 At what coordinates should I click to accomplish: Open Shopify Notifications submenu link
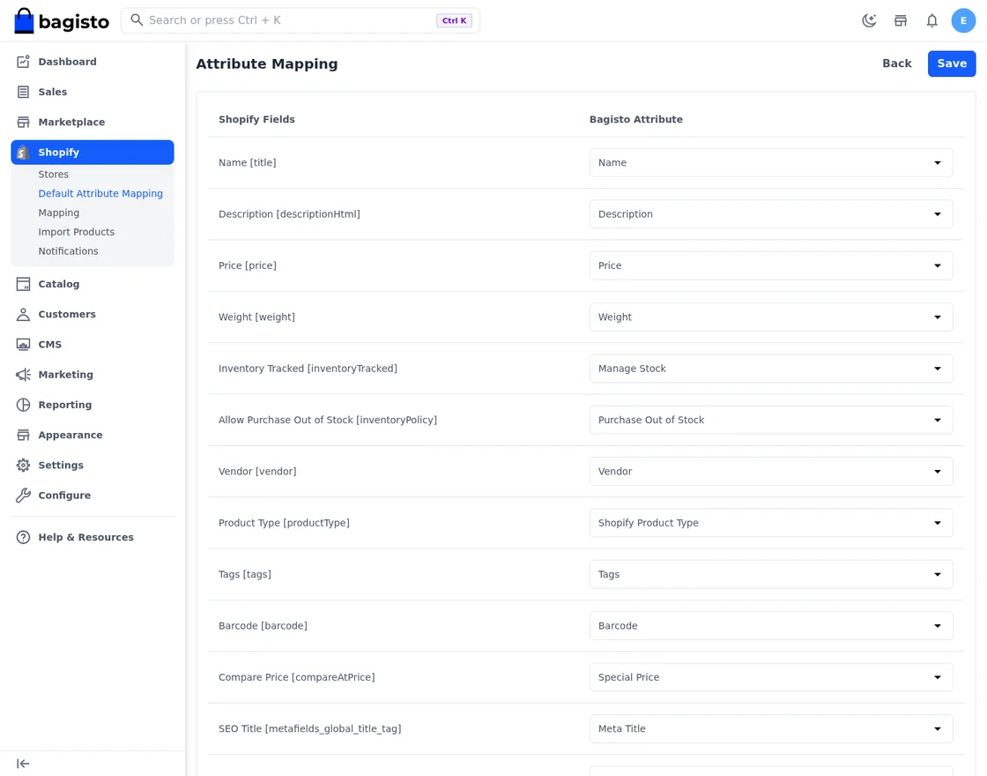68,251
